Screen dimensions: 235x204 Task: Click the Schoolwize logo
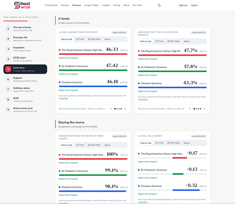tap(22, 5)
